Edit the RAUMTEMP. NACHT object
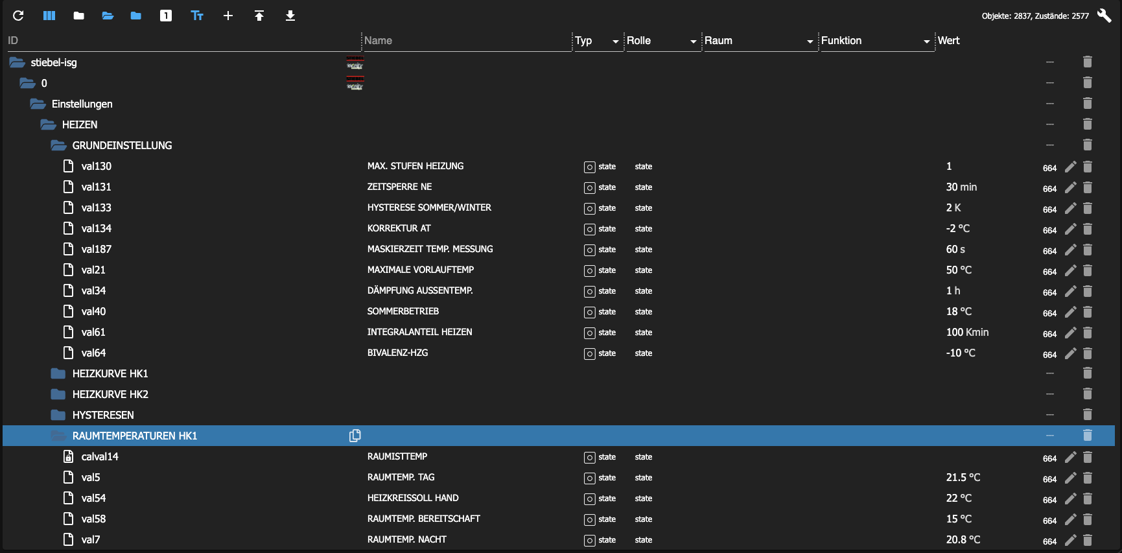The image size is (1122, 553). 1071,540
